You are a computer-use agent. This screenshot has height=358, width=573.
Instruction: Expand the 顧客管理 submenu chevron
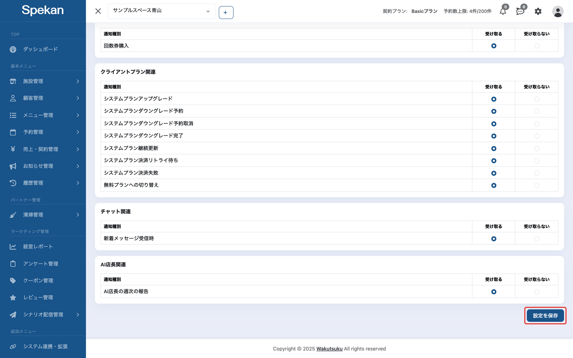[78, 98]
